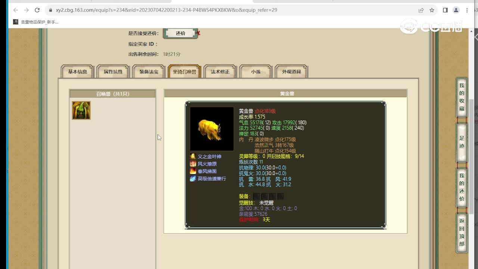Open 足迹 history sidebar button

point(462,142)
